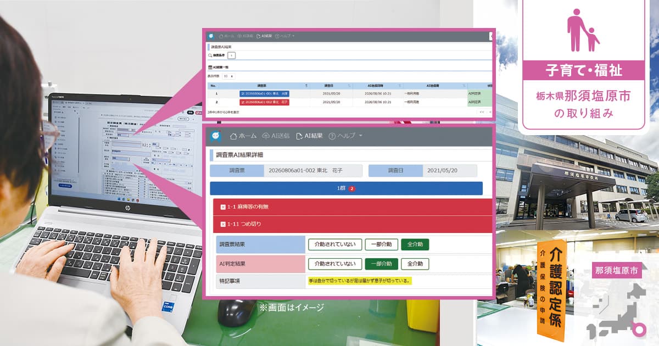The height and width of the screenshot is (346, 659).
Task: Click the green AI判定済 status in row 2
Action: pyautogui.click(x=479, y=102)
